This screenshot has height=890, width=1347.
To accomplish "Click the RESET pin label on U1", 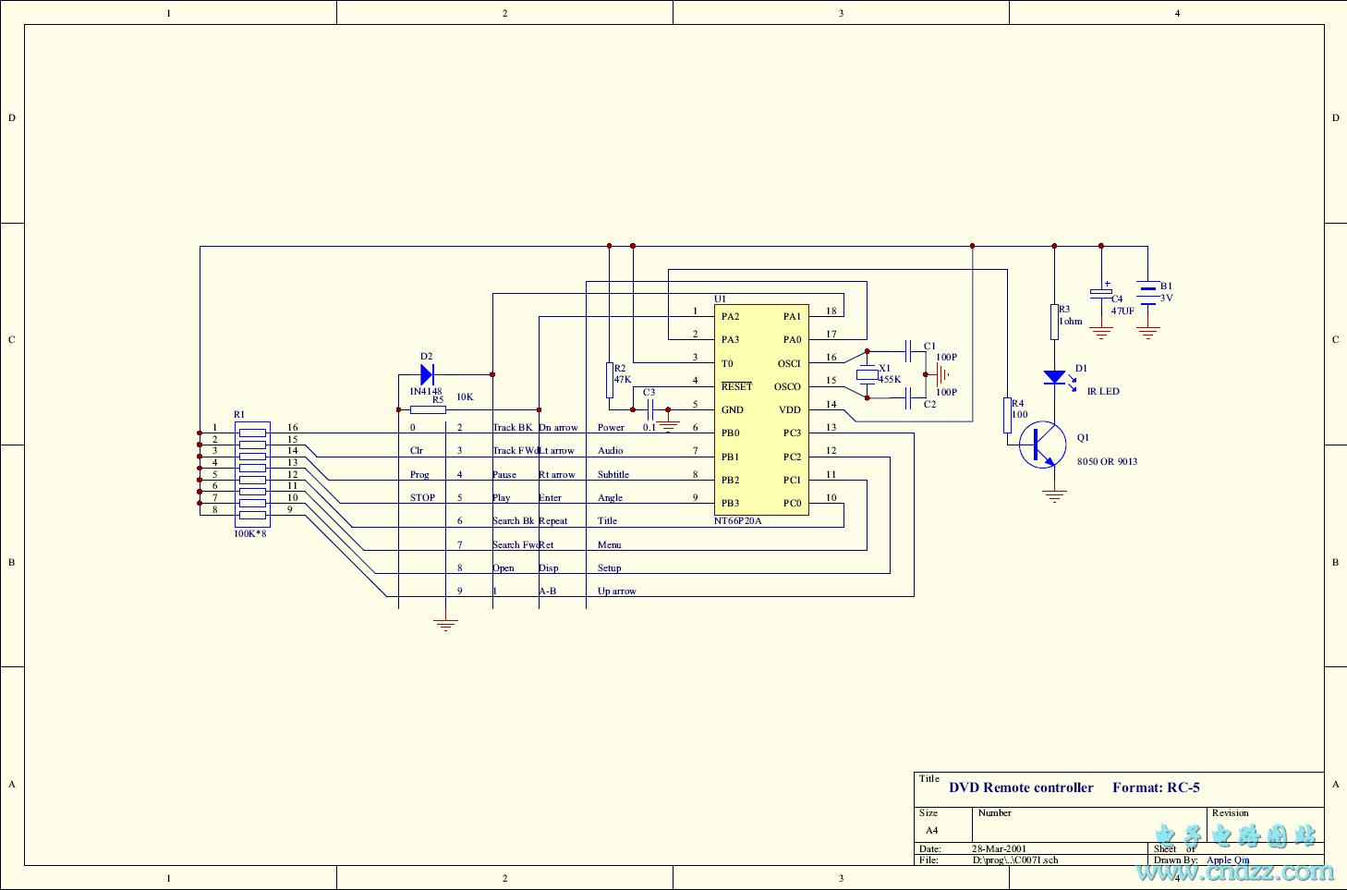I will tap(736, 386).
